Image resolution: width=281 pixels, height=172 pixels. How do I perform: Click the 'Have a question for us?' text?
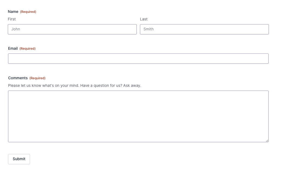[x=101, y=86]
